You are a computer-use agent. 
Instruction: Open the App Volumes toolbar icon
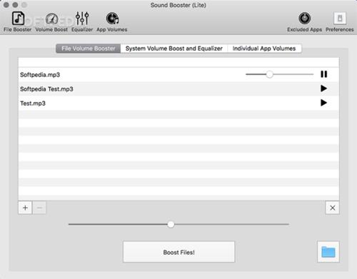[112, 19]
